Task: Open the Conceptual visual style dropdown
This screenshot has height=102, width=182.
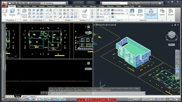Action: point(119,10)
